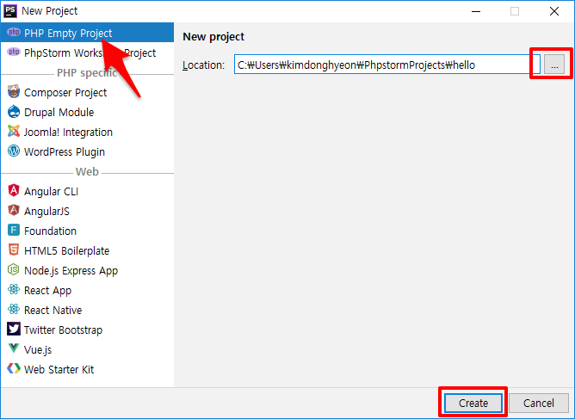The image size is (575, 419).
Task: Pick Angular CLI template label
Action: coord(51,192)
